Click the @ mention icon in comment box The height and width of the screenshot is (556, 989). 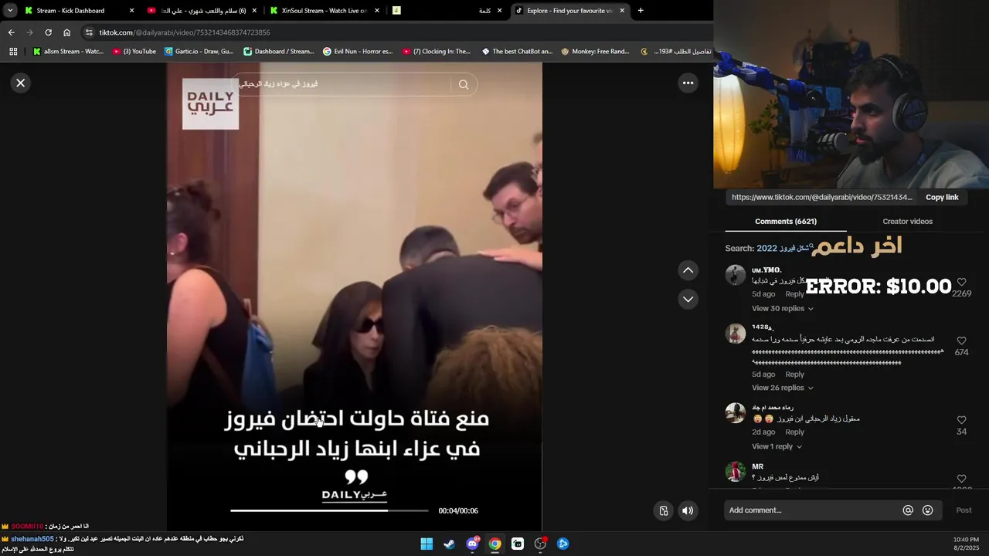[x=908, y=510]
